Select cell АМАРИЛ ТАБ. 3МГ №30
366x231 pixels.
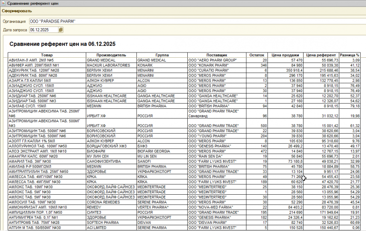(x=47, y=162)
